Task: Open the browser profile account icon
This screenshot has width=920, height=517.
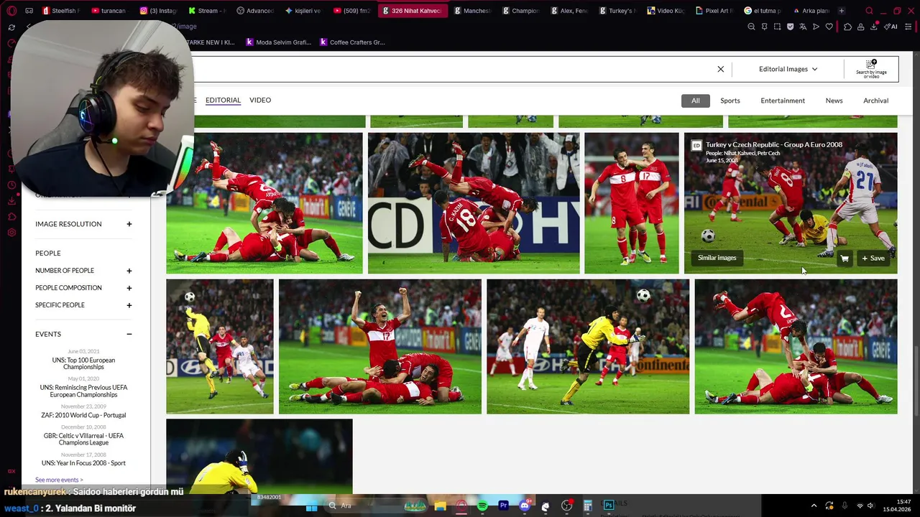Action: click(x=860, y=27)
